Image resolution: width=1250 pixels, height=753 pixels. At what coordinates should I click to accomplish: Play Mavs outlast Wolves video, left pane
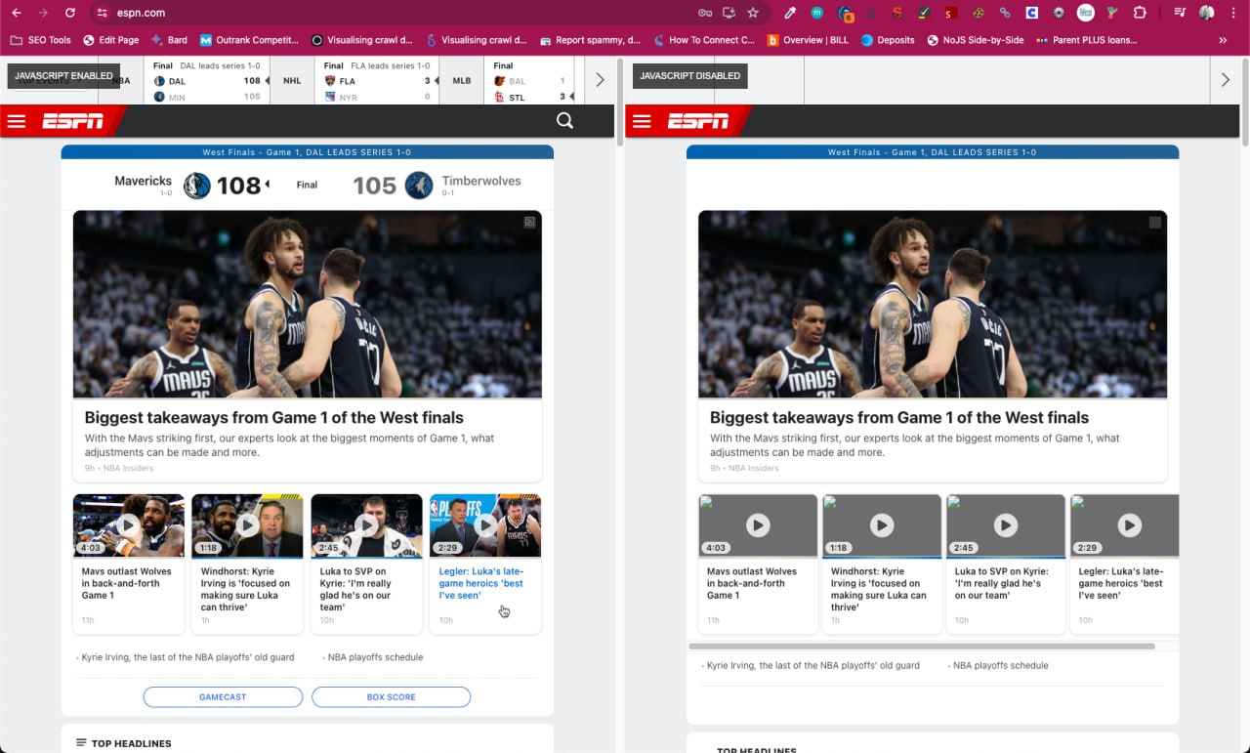(129, 525)
